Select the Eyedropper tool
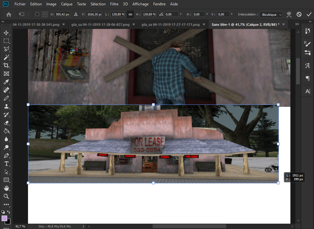This screenshot has width=314, height=229. coord(6,82)
